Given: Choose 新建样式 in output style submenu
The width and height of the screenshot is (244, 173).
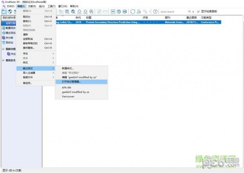Looking at the screenshot, I should pyautogui.click(x=81, y=68).
